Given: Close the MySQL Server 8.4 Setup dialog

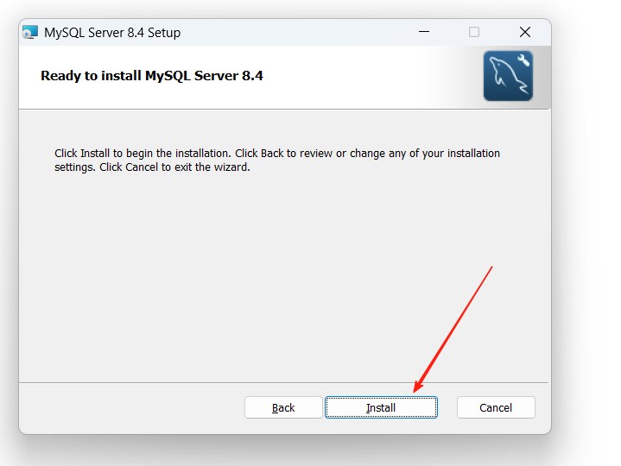Looking at the screenshot, I should pyautogui.click(x=524, y=32).
